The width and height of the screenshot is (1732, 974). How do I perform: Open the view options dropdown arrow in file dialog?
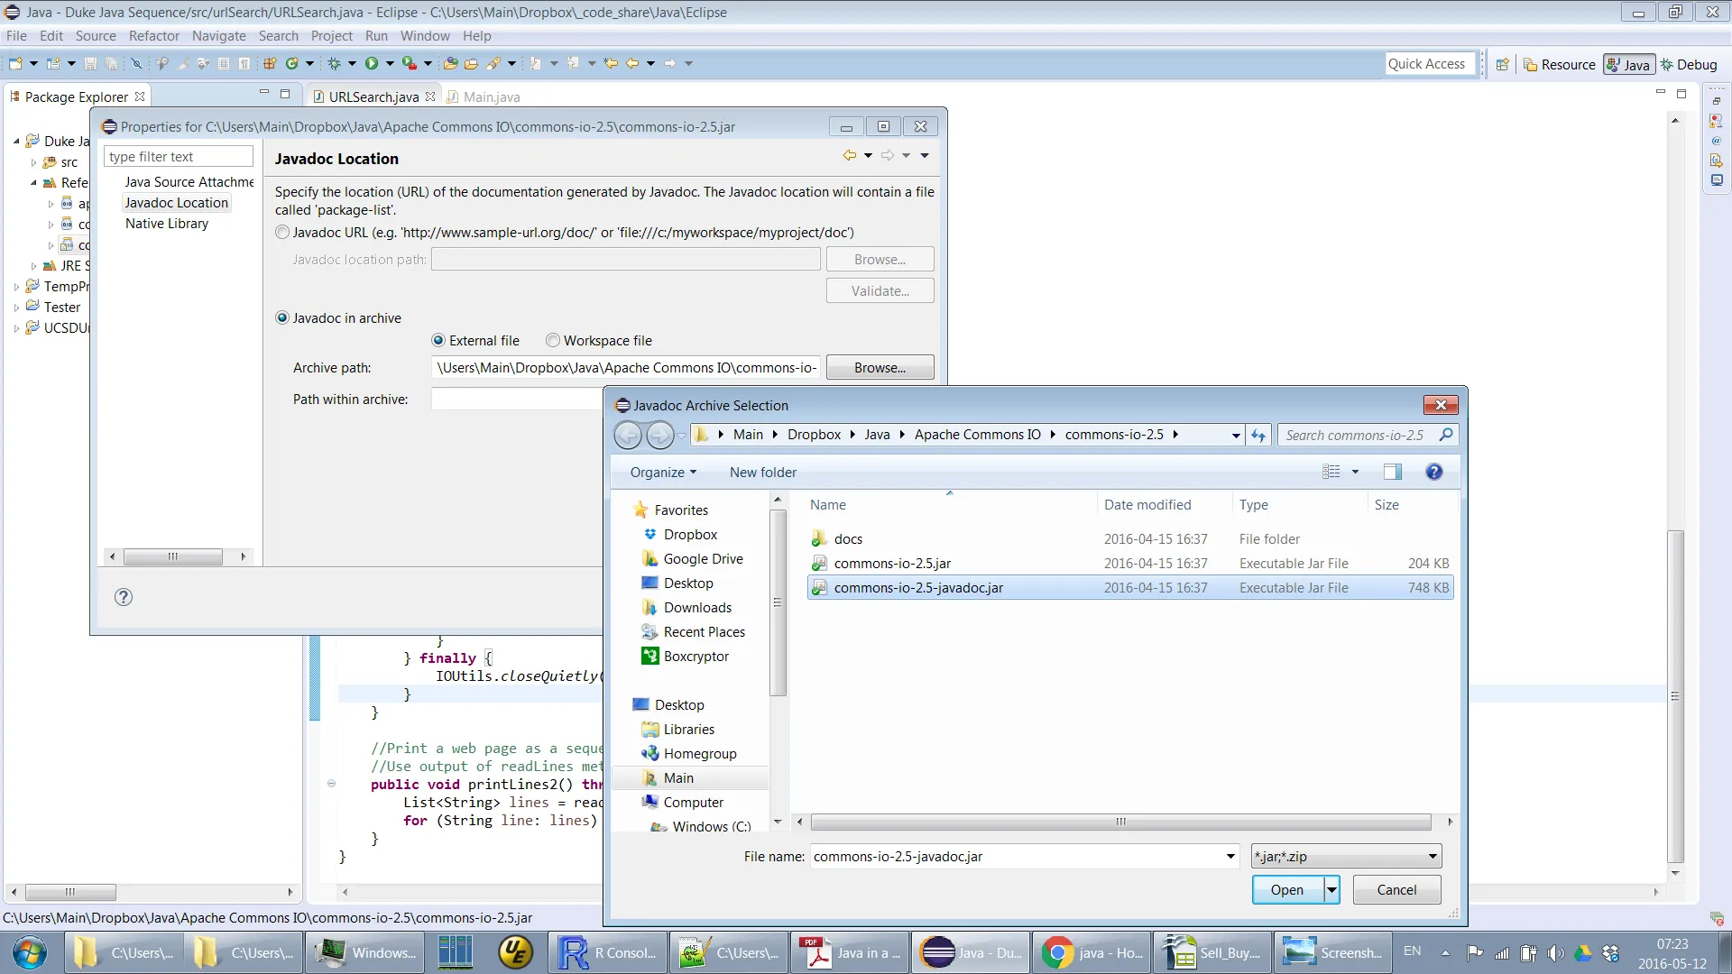(1355, 472)
